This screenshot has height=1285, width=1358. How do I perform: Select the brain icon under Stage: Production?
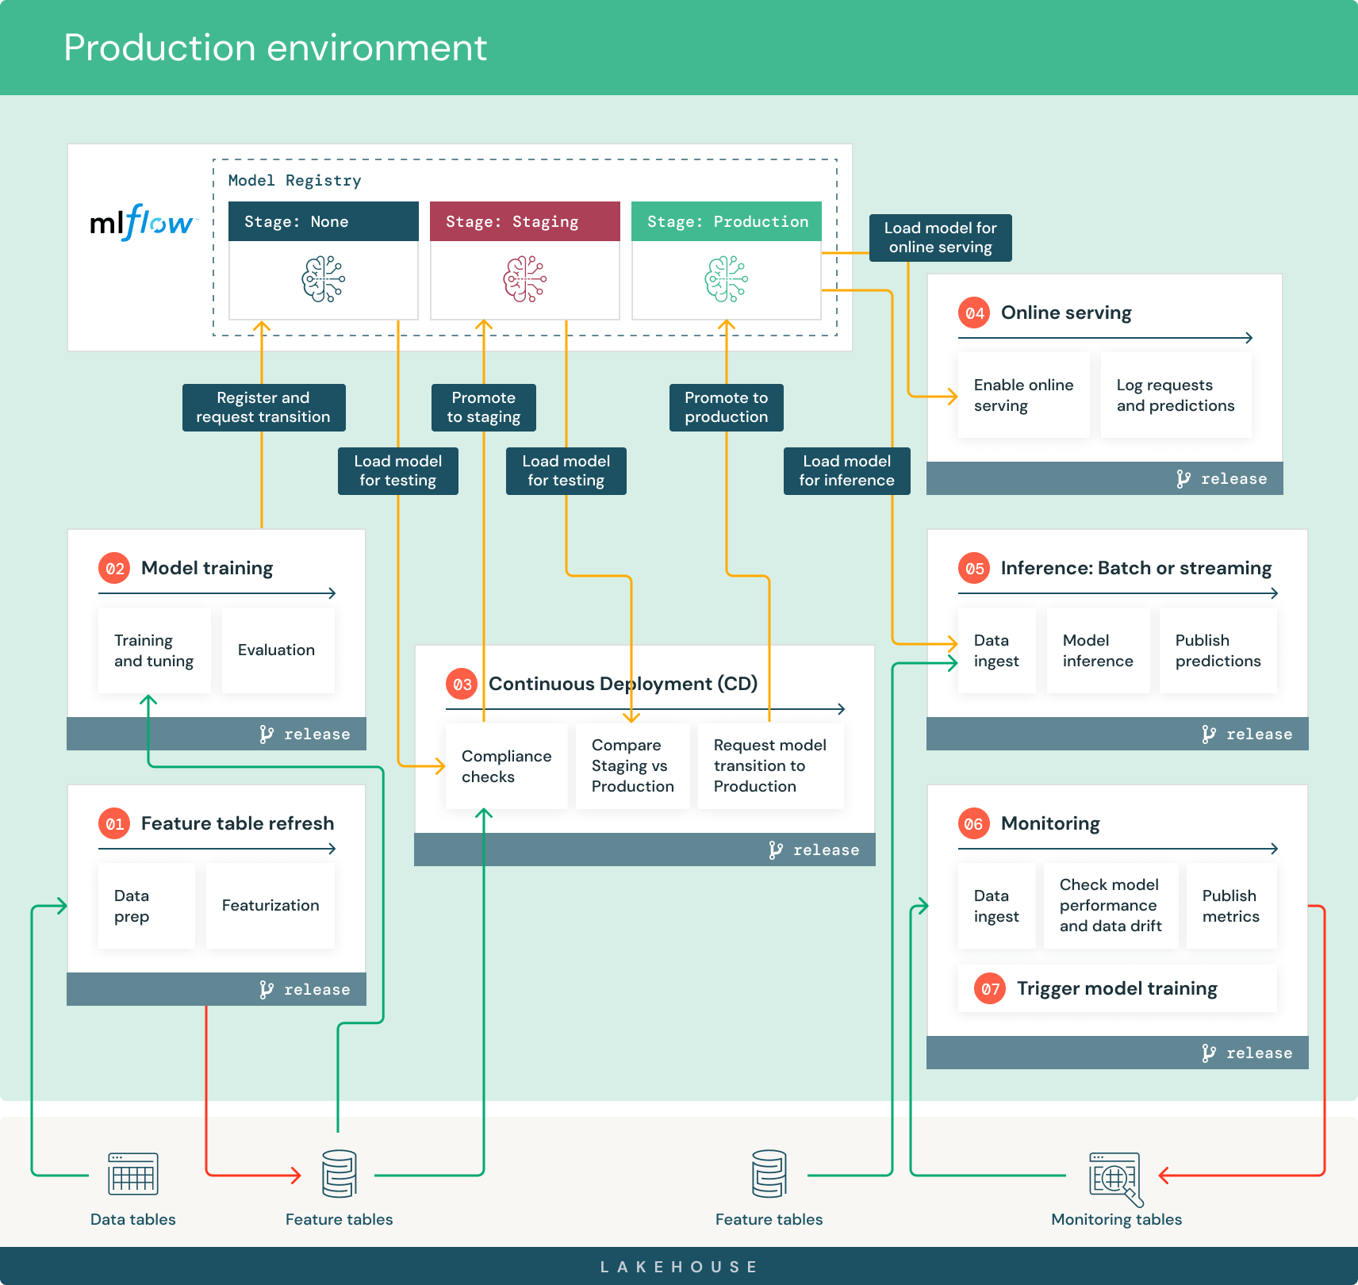click(726, 279)
